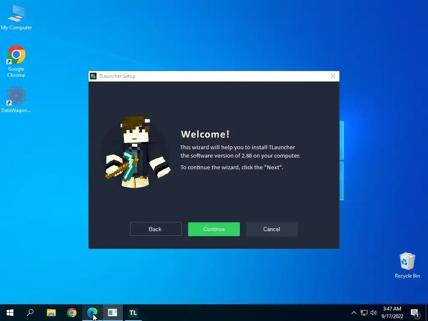Viewport: 428px width, 321px height.
Task: Click the TL logo in title bar
Action: 93,76
